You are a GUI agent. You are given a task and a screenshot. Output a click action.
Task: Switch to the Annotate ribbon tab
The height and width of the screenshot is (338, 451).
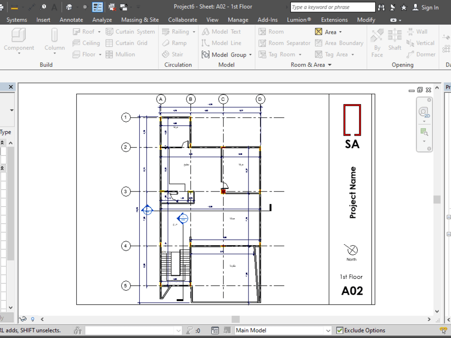[71, 20]
